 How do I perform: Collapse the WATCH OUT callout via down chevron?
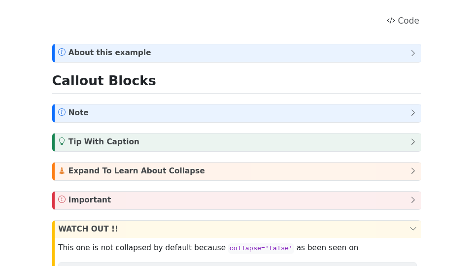coord(413,229)
